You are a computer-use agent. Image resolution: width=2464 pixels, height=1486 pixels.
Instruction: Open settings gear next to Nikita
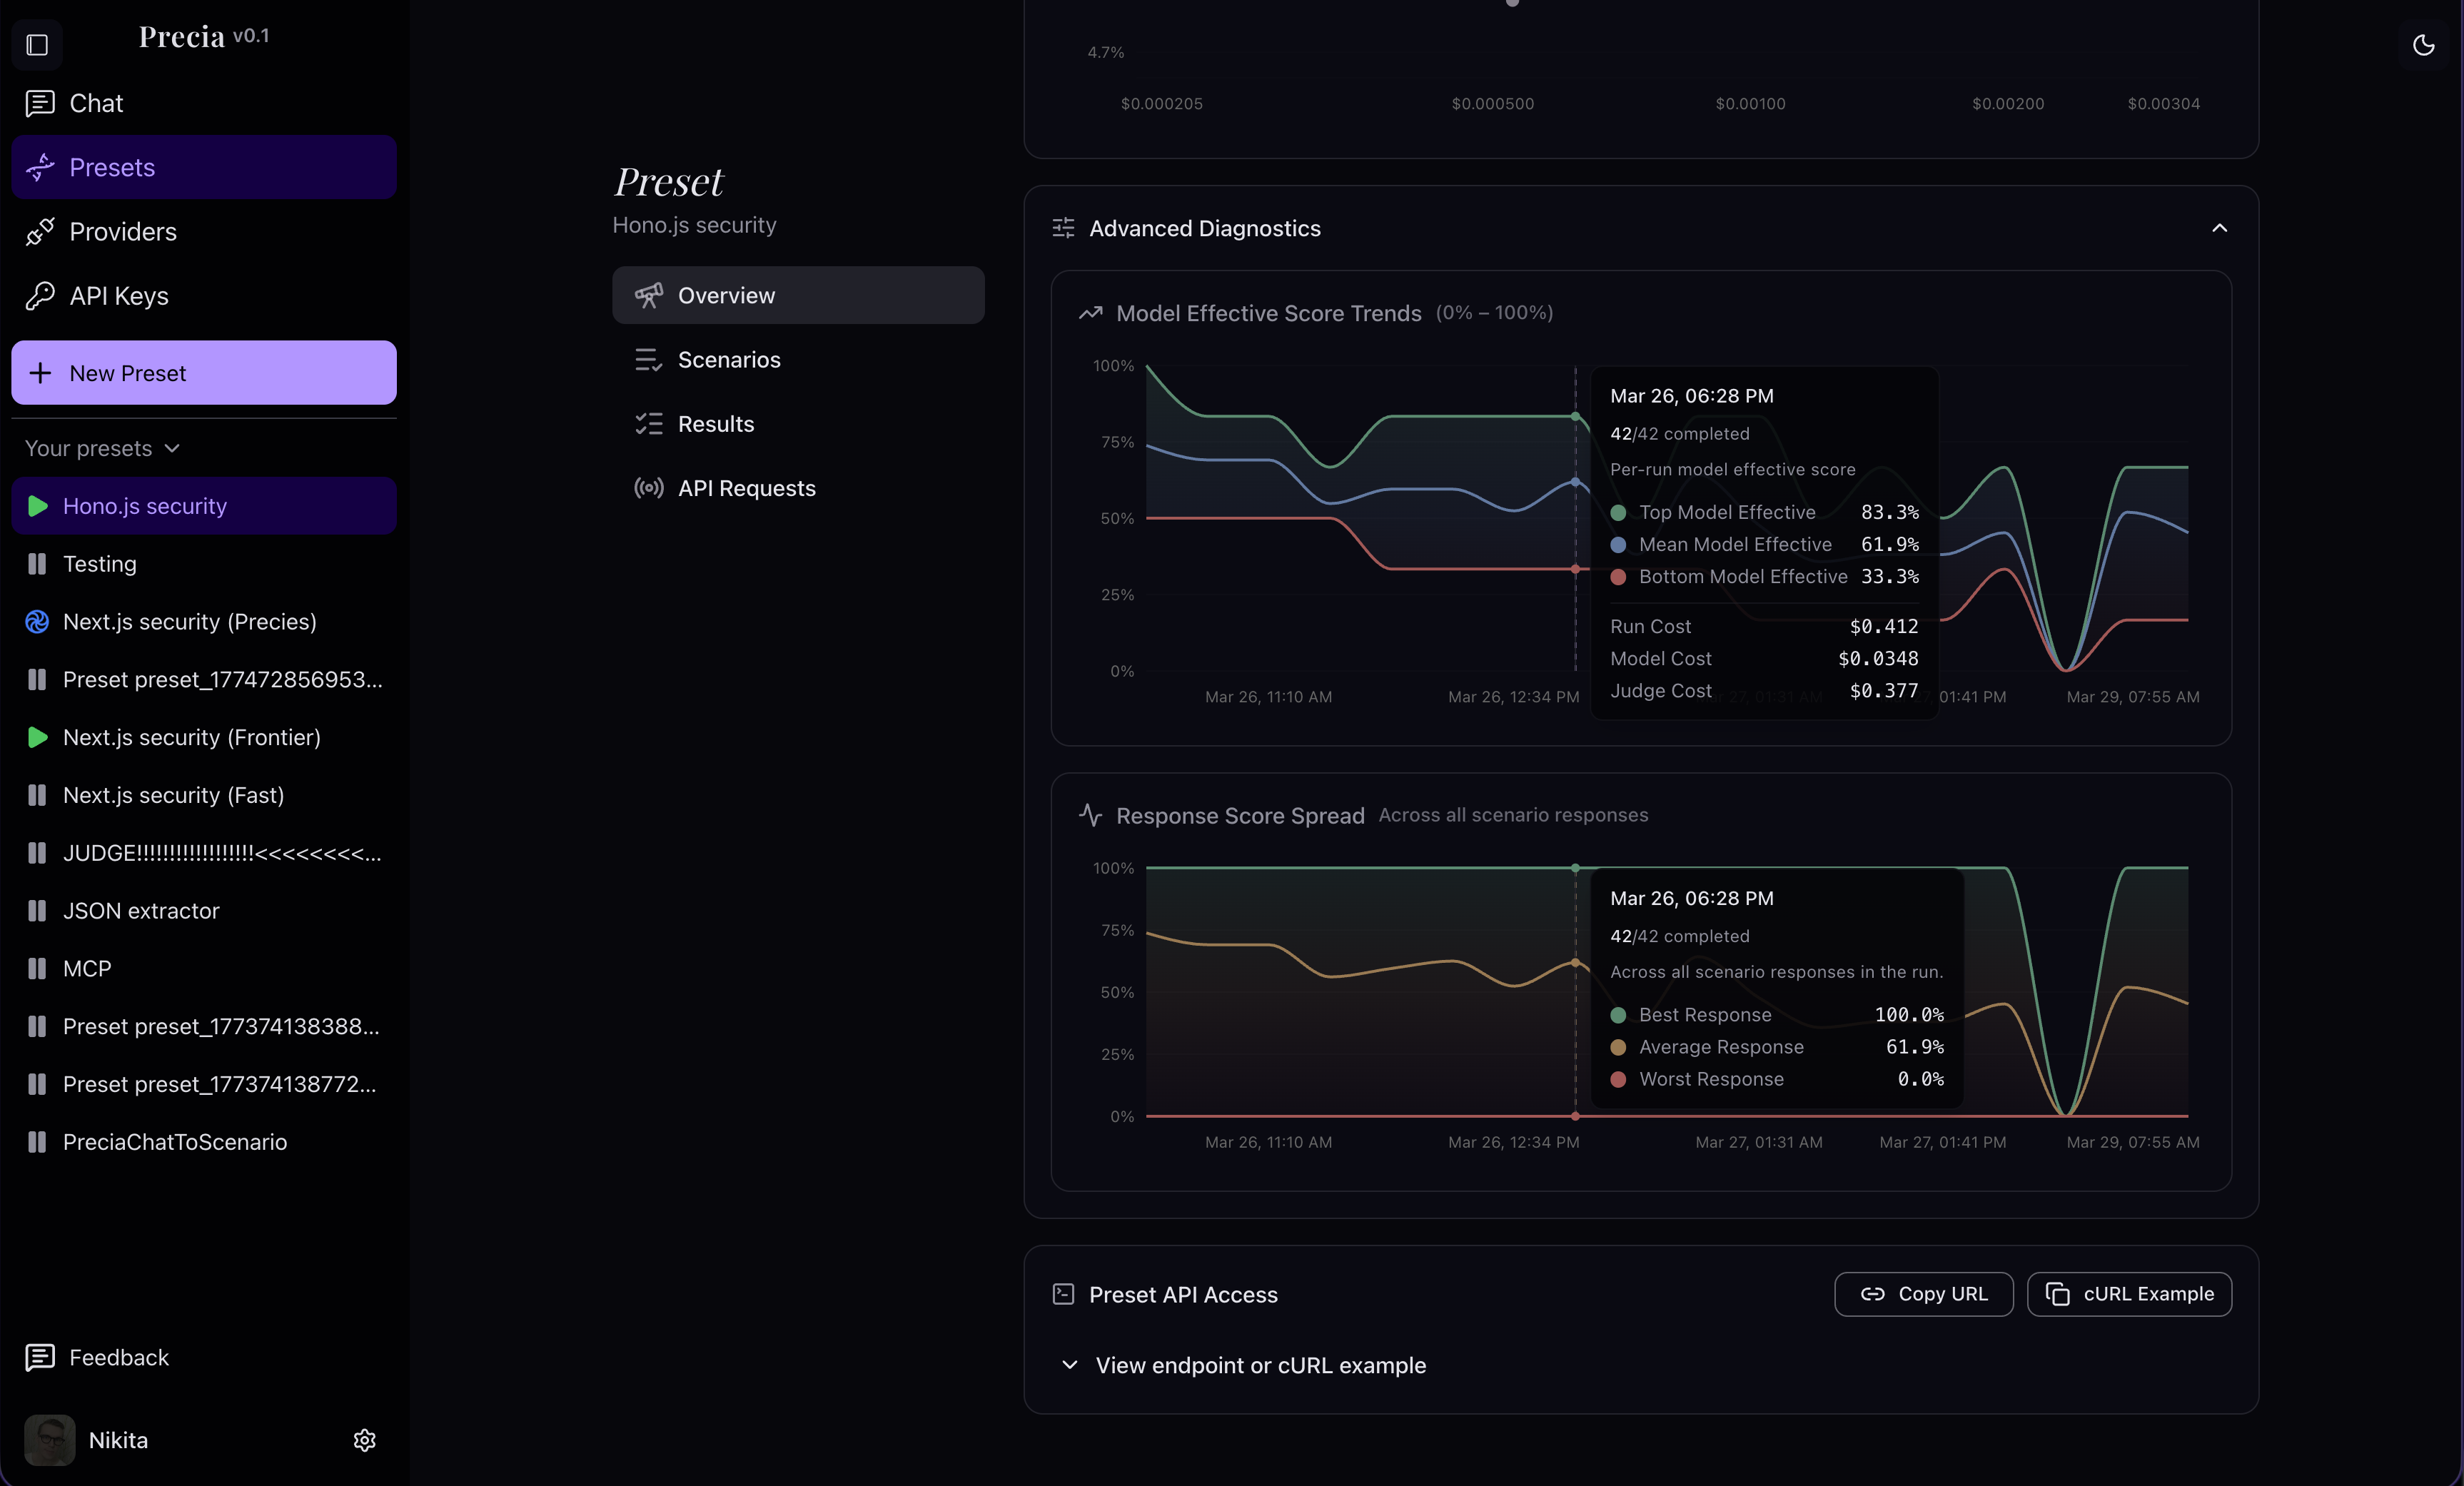pos(364,1440)
